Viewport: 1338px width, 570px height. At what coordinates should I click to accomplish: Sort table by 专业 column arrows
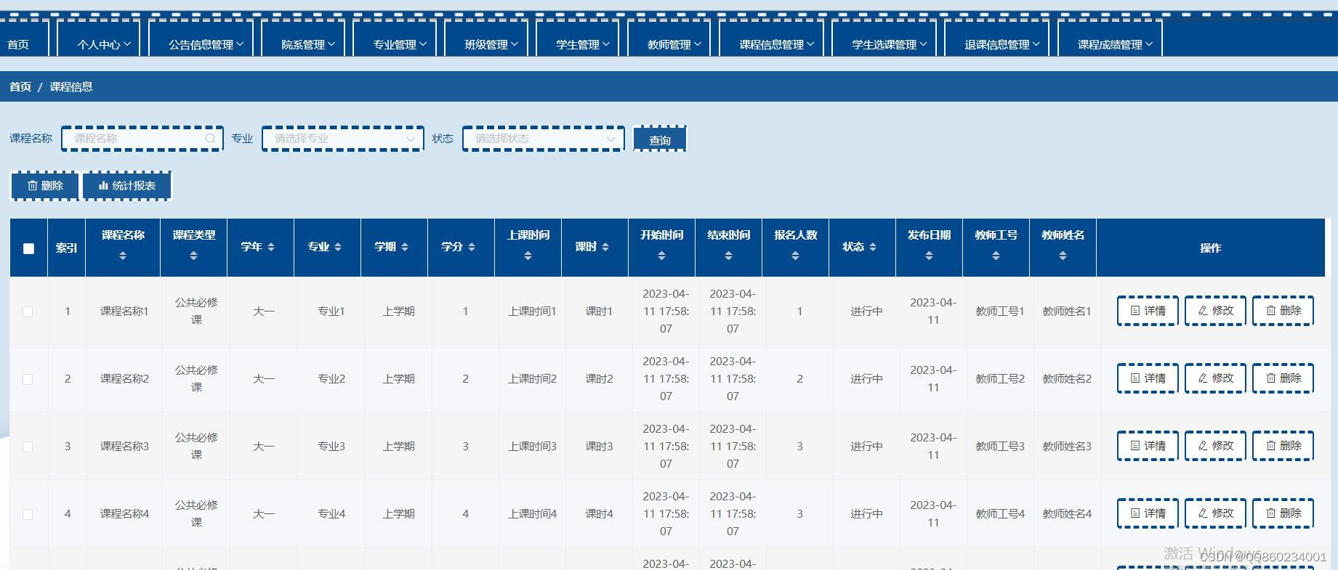338,247
